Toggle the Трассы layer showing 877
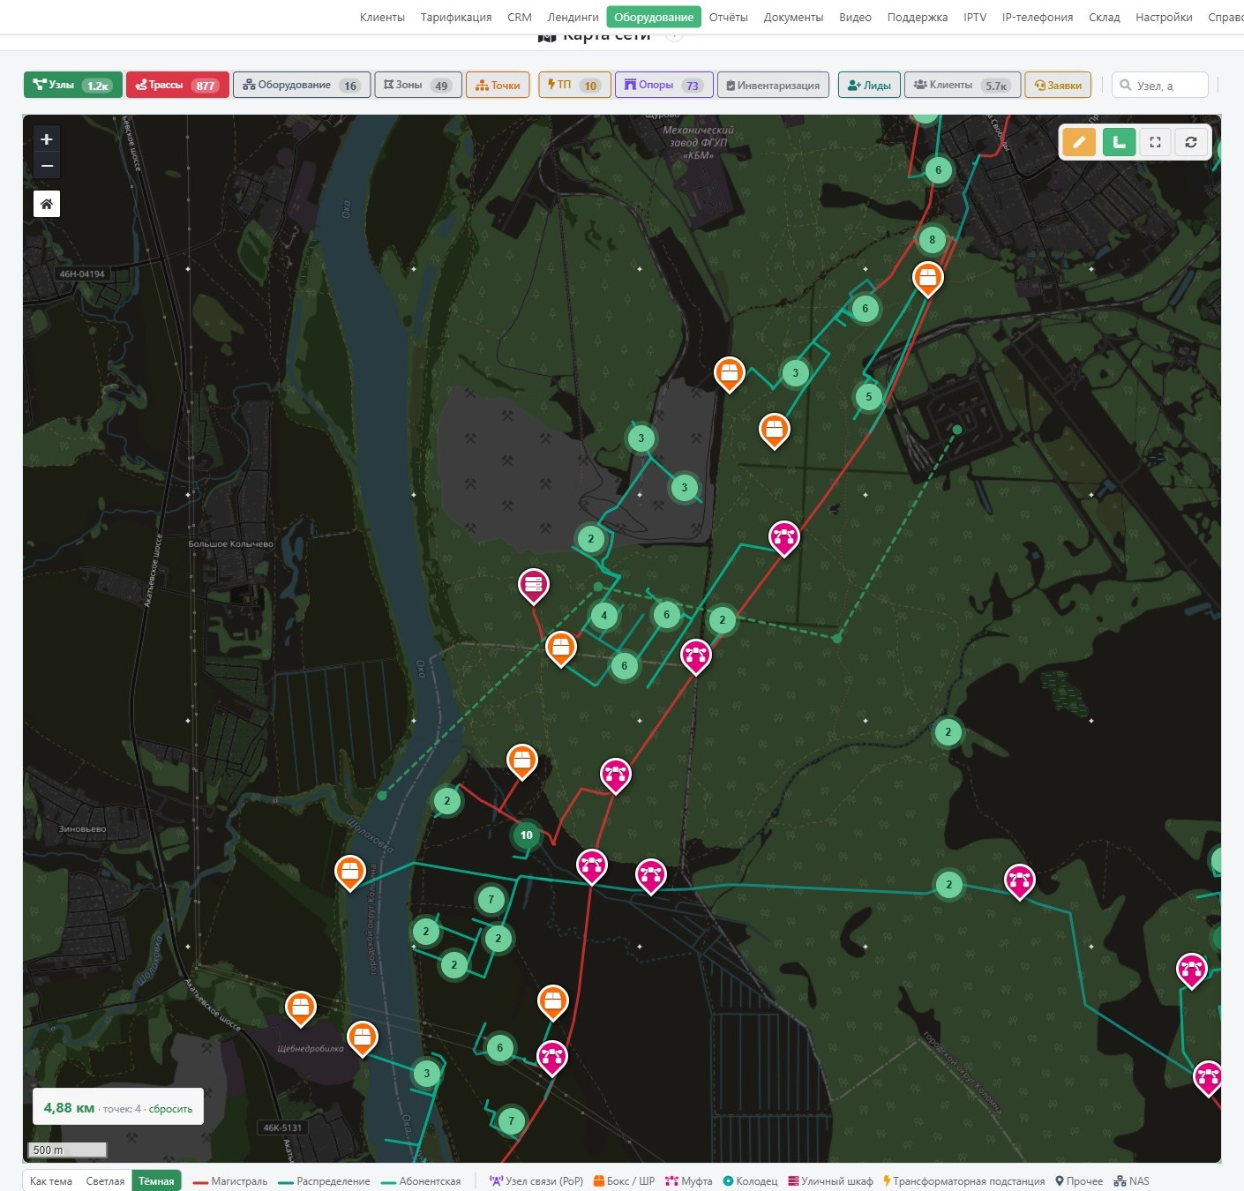This screenshot has height=1191, width=1244. (x=177, y=85)
